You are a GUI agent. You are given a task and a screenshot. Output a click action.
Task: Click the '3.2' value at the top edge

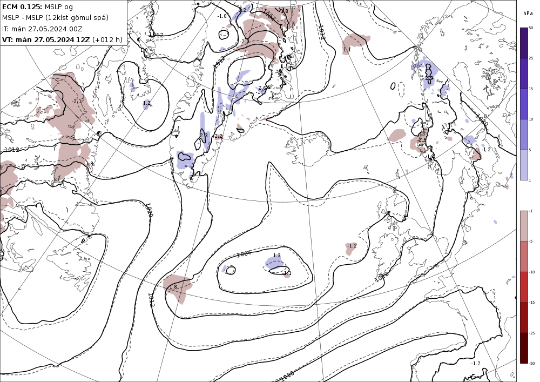click(x=242, y=10)
